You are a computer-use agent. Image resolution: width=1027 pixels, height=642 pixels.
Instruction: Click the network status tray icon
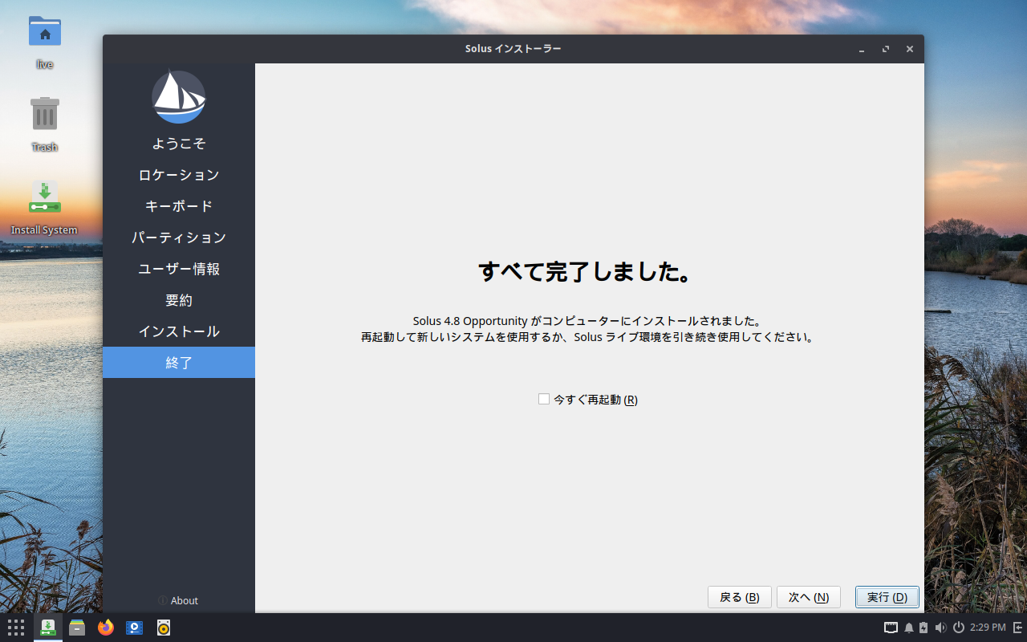coord(891,628)
